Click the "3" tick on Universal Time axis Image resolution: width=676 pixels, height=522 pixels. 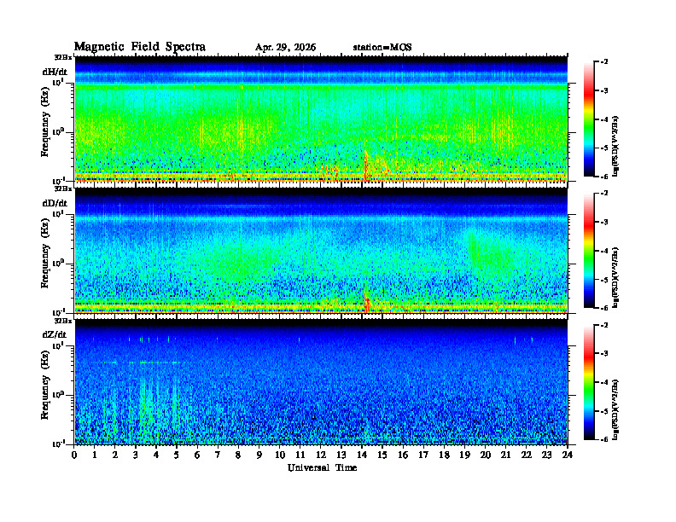136,455
